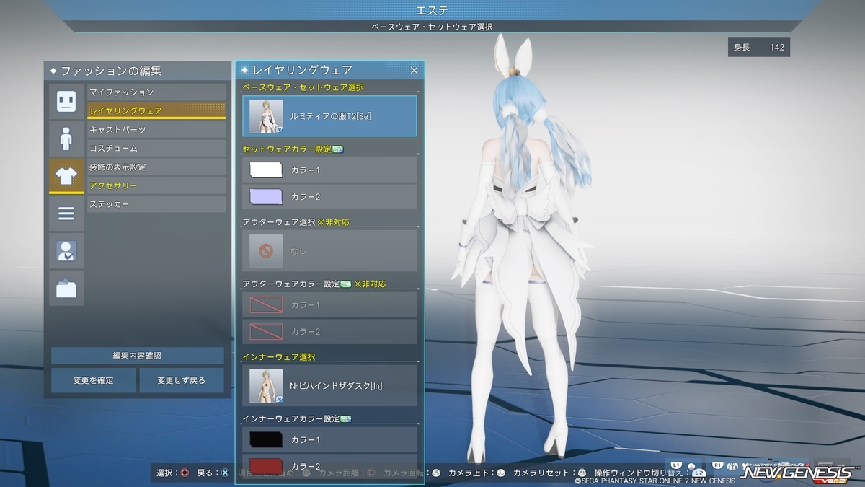Click the アウターウェア選択 section header
The width and height of the screenshot is (865, 487).
coord(279,222)
